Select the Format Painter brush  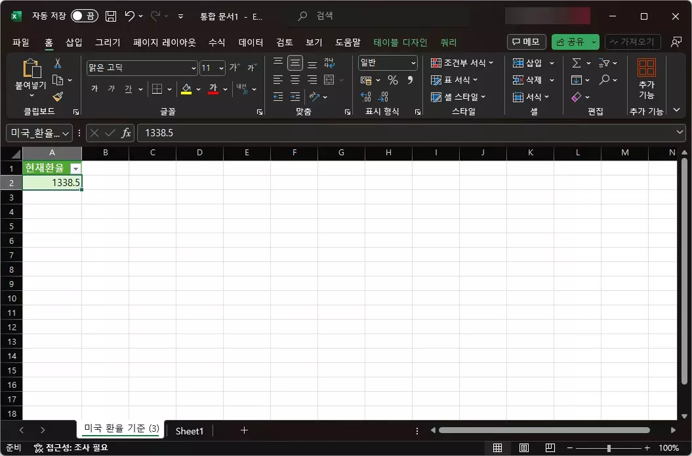58,96
